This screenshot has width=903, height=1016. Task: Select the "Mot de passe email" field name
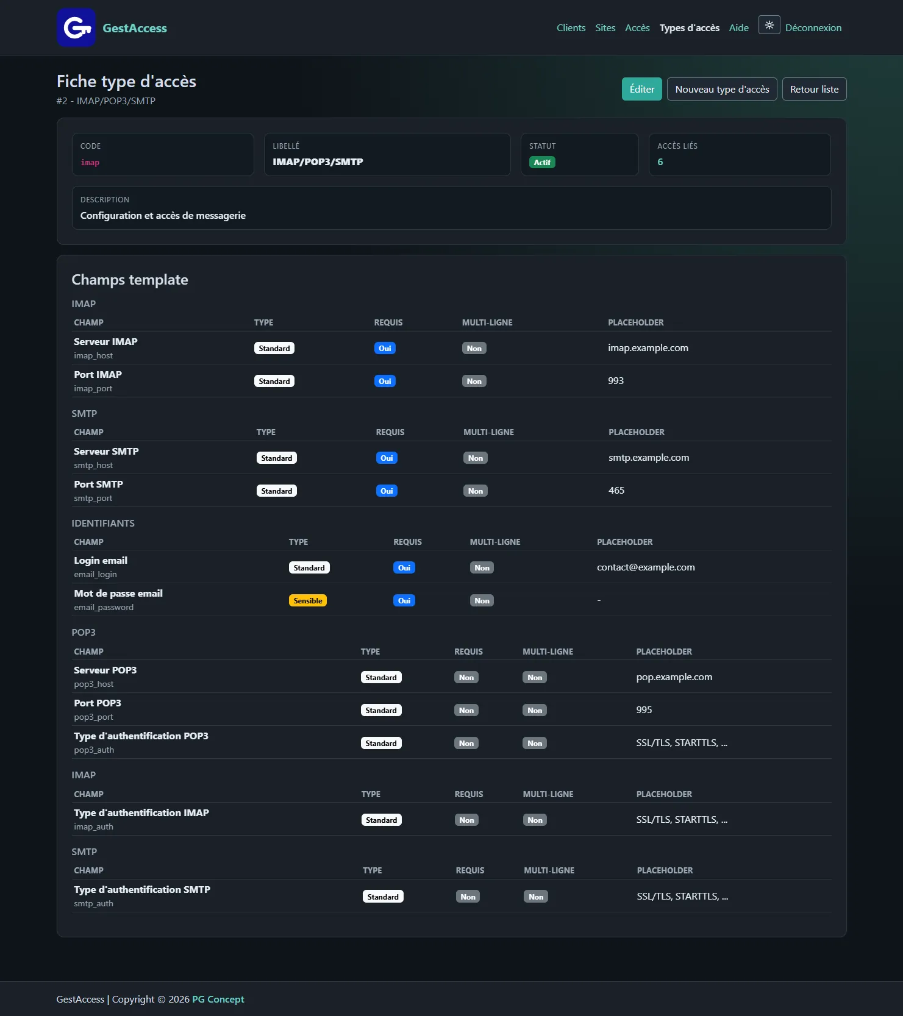coord(118,594)
